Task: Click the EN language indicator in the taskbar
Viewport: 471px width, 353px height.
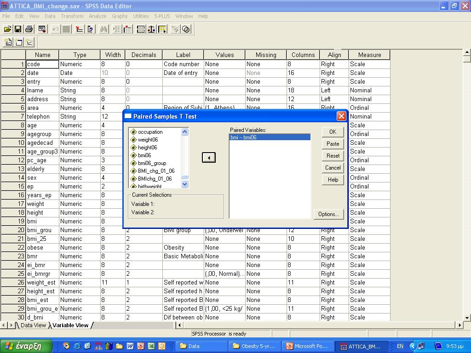Action: (x=400, y=346)
